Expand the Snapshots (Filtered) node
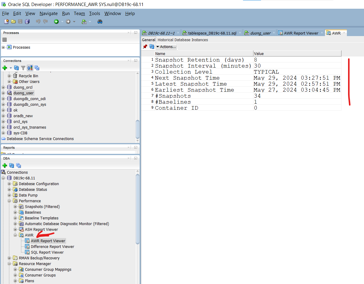The height and width of the screenshot is (284, 364). [15, 207]
